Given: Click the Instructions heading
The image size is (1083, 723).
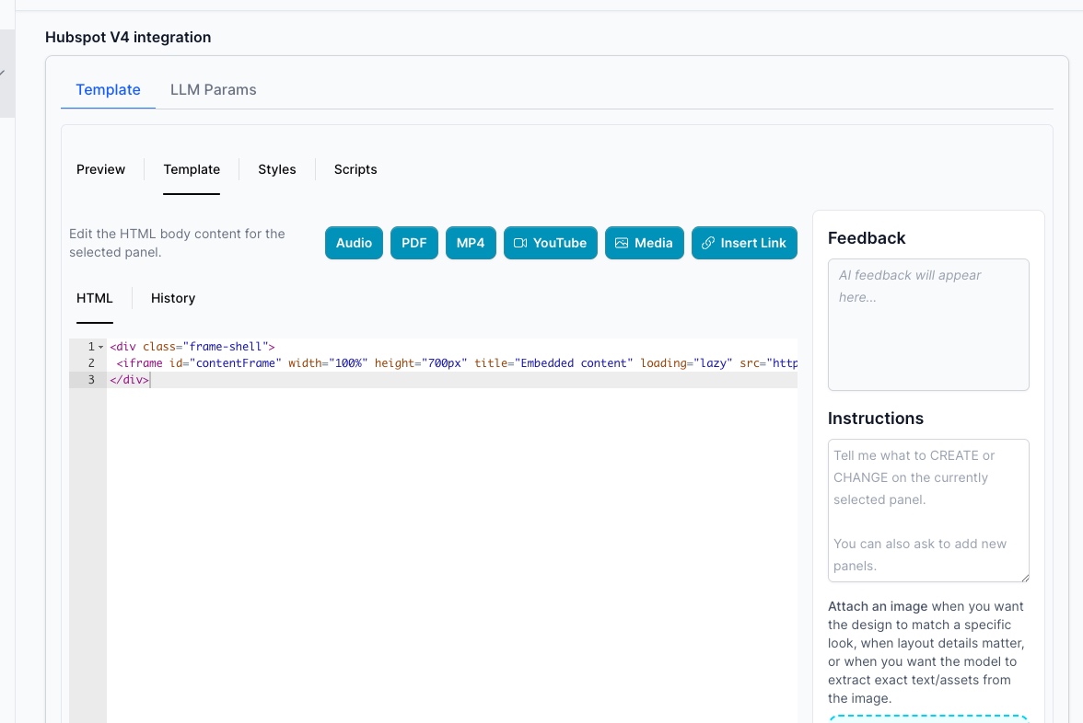Looking at the screenshot, I should (875, 418).
